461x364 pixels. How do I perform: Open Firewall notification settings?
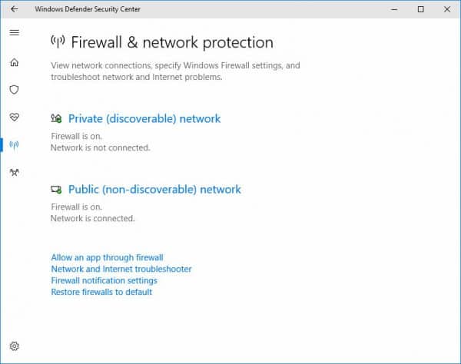(104, 280)
